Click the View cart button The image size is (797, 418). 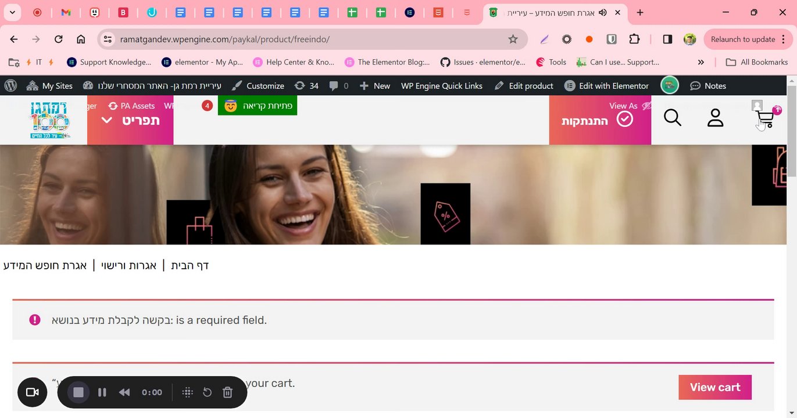(x=715, y=387)
